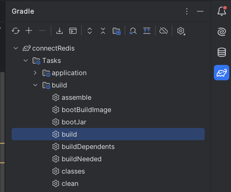Click the AI Assistant spiral sidebar icon
The height and width of the screenshot is (192, 231).
(222, 32)
